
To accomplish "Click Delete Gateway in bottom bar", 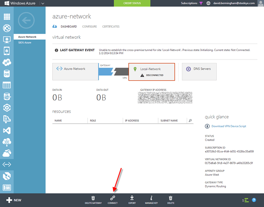I will tap(93, 198).
